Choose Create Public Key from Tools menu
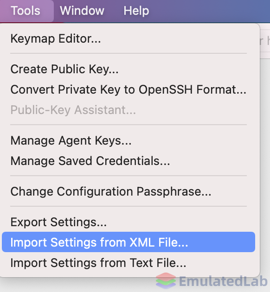Image resolution: width=270 pixels, height=292 pixels. (x=129, y=69)
